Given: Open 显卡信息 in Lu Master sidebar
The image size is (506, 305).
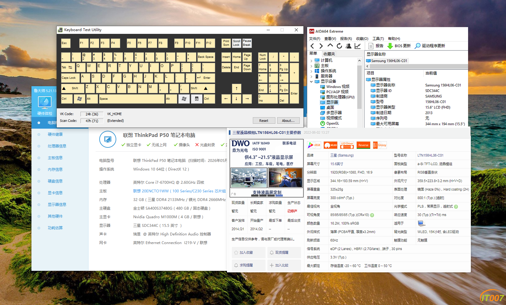Looking at the screenshot, I should click(x=55, y=193).
